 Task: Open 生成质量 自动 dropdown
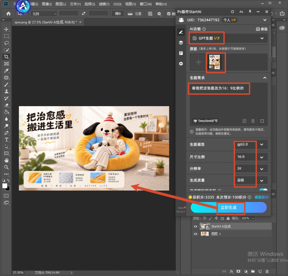[251, 180]
